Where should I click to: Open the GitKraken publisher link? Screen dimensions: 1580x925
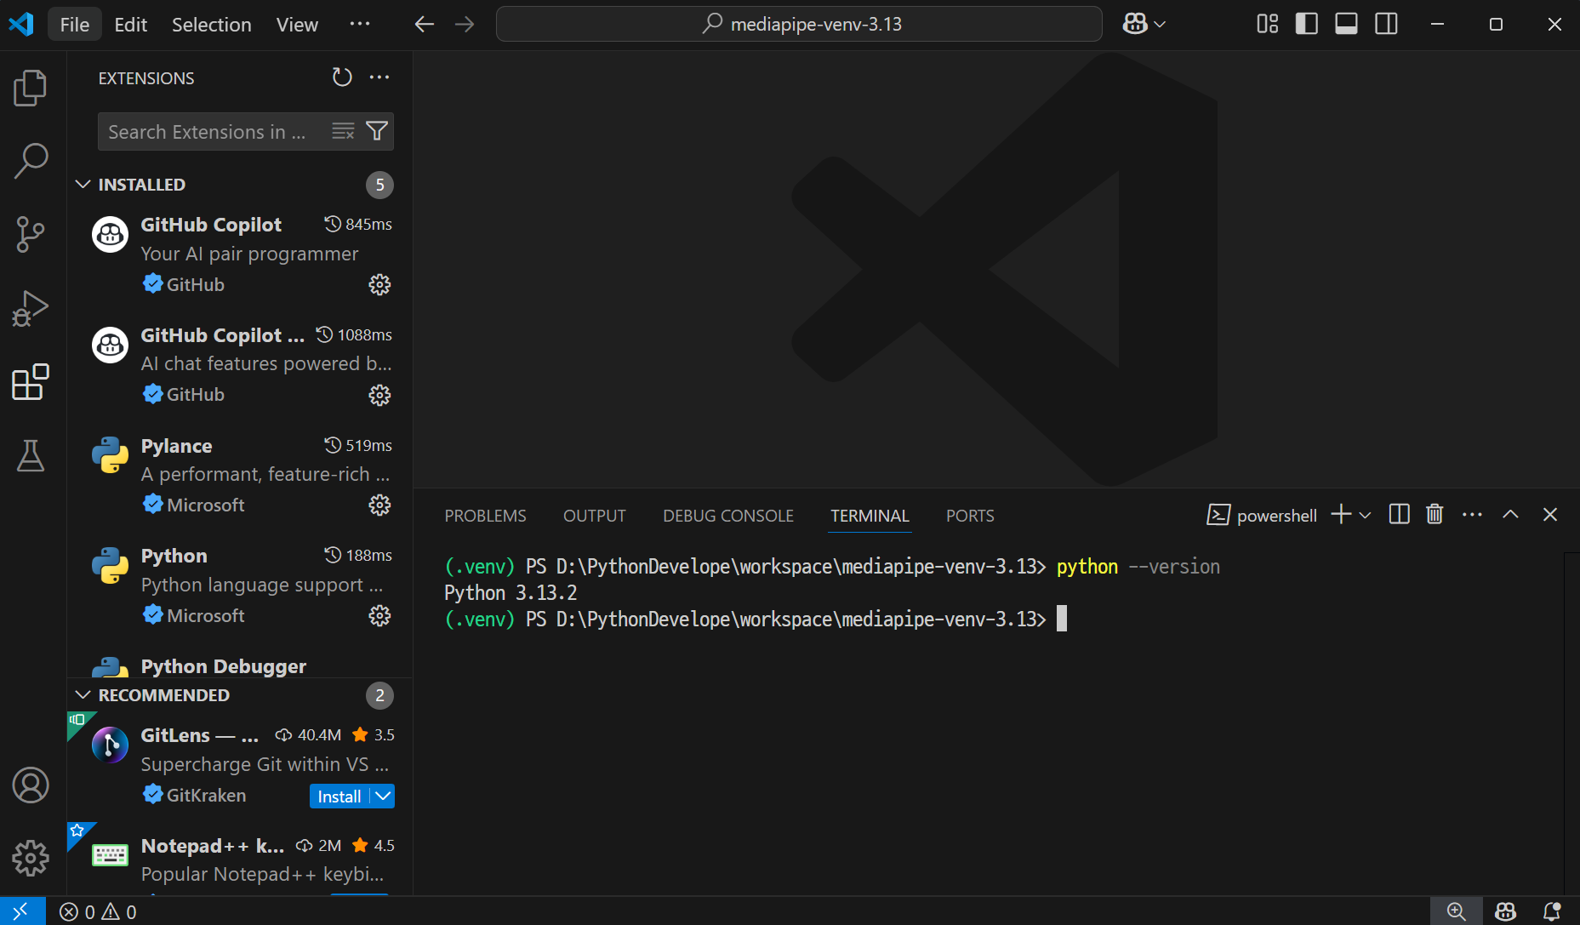pyautogui.click(x=206, y=795)
